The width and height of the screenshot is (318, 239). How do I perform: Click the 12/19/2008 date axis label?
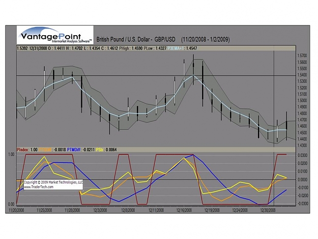click(x=212, y=210)
